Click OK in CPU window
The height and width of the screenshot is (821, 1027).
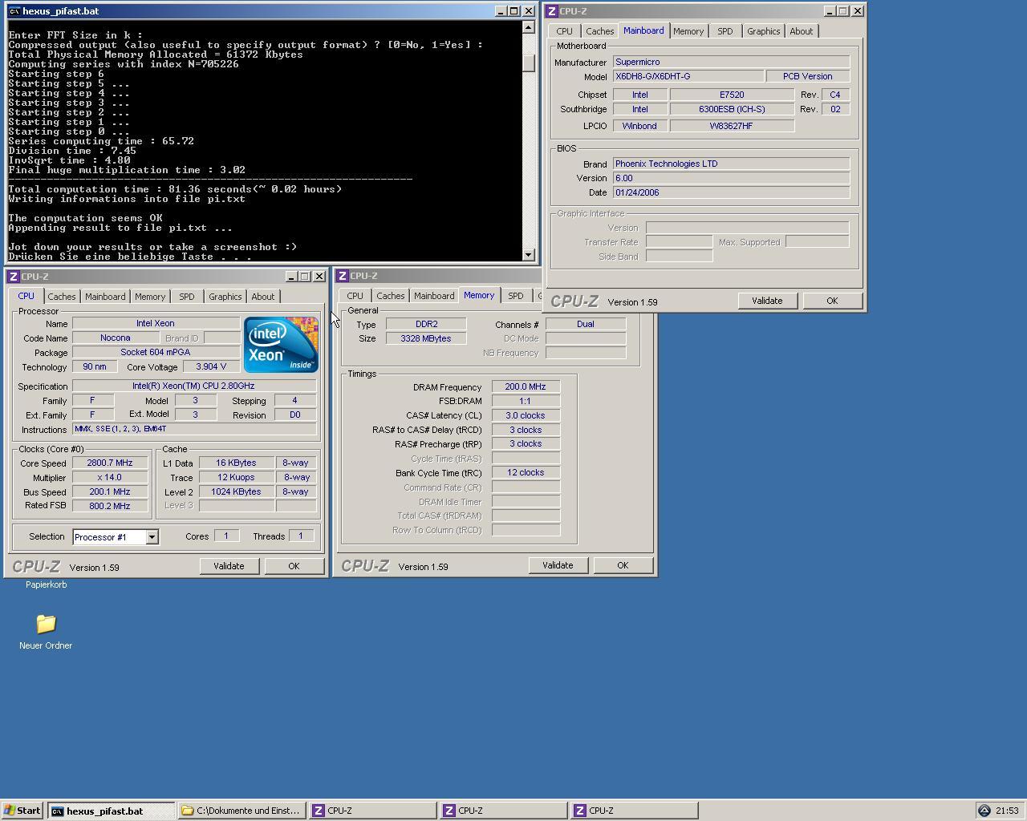[294, 566]
